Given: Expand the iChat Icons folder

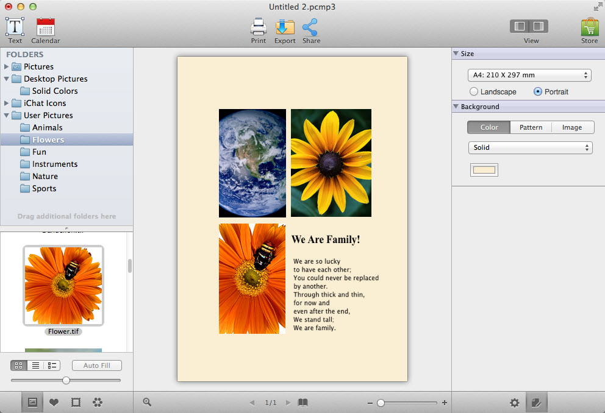Looking at the screenshot, I should point(7,103).
